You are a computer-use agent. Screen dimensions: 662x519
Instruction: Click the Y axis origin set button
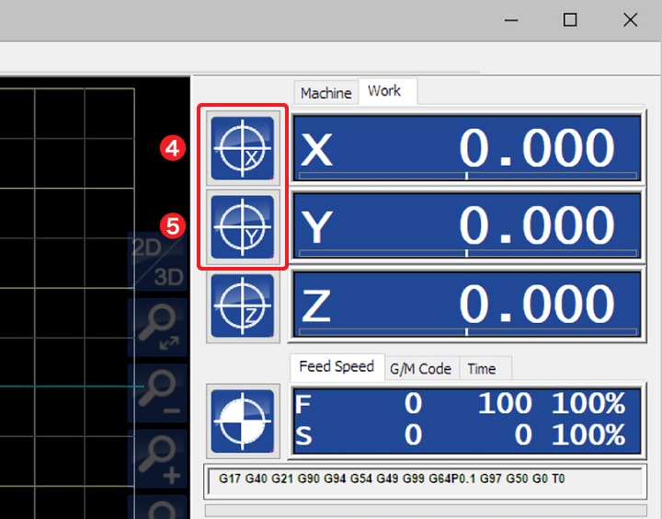(243, 225)
